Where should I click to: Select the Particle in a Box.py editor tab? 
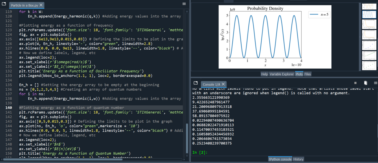click(24, 5)
